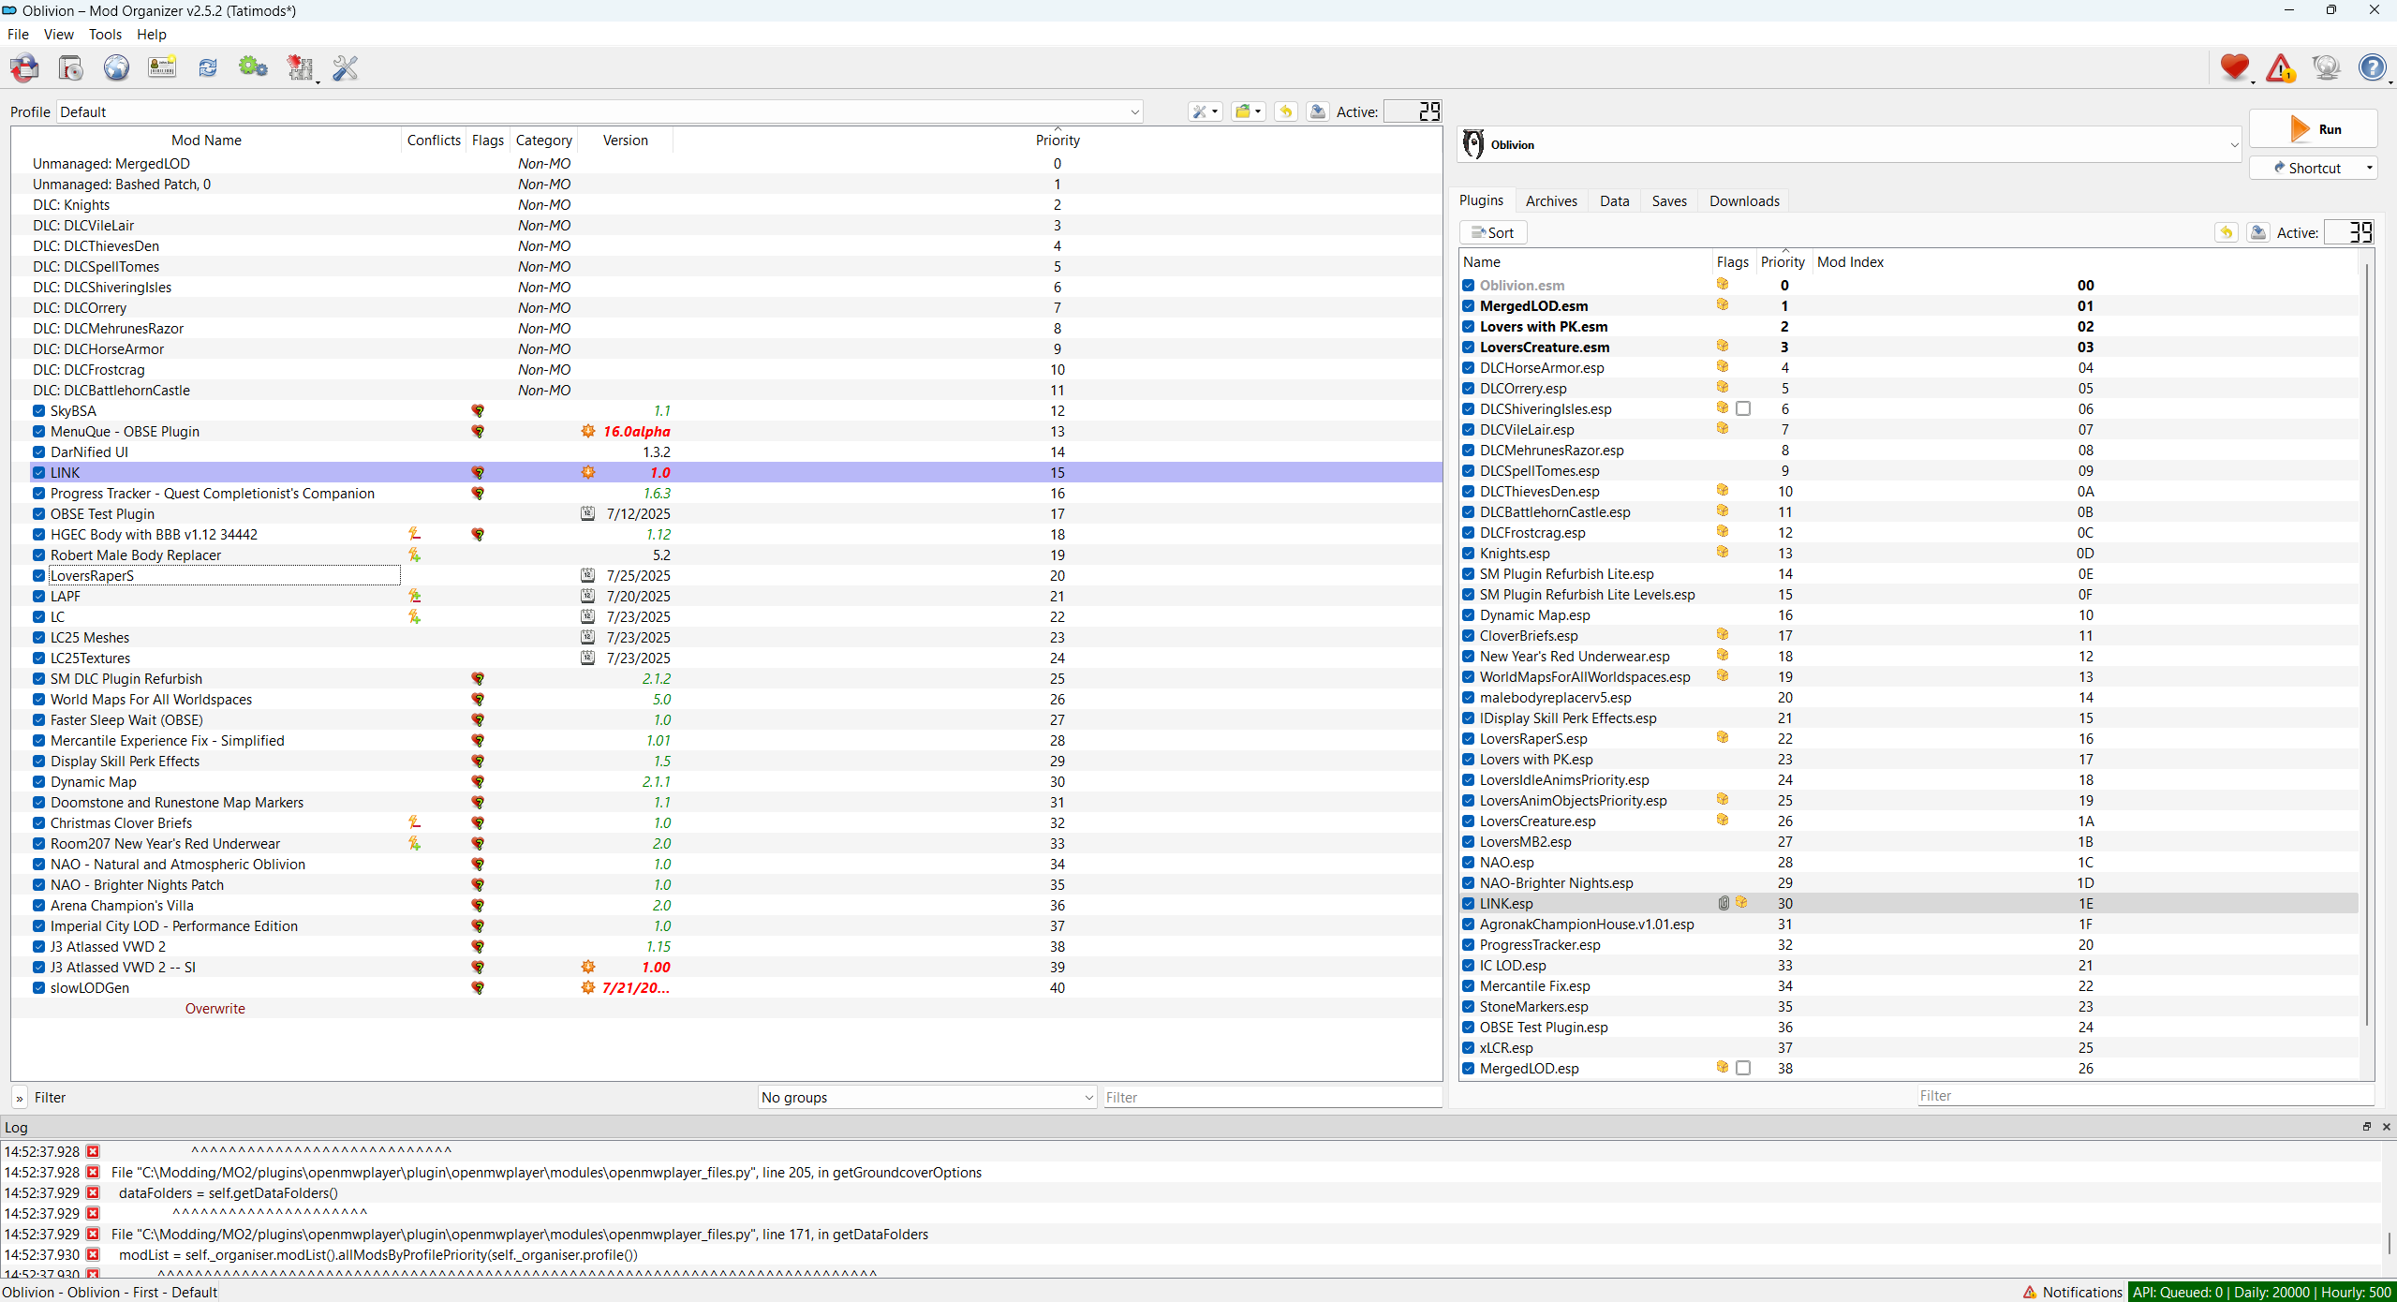Toggle the MergedLOD.esm plugin checkbox

point(1469,306)
